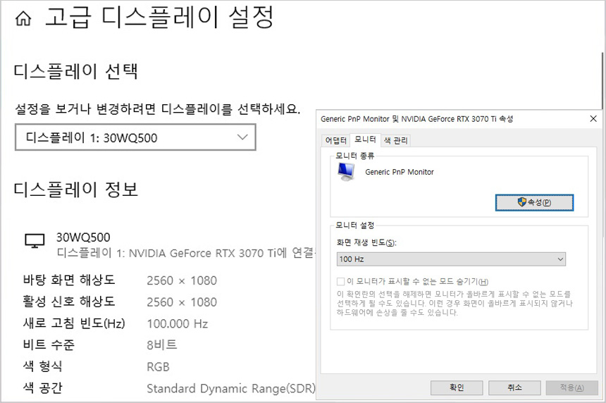606x403 pixels.
Task: Click the 적용(A) button
Action: click(571, 387)
